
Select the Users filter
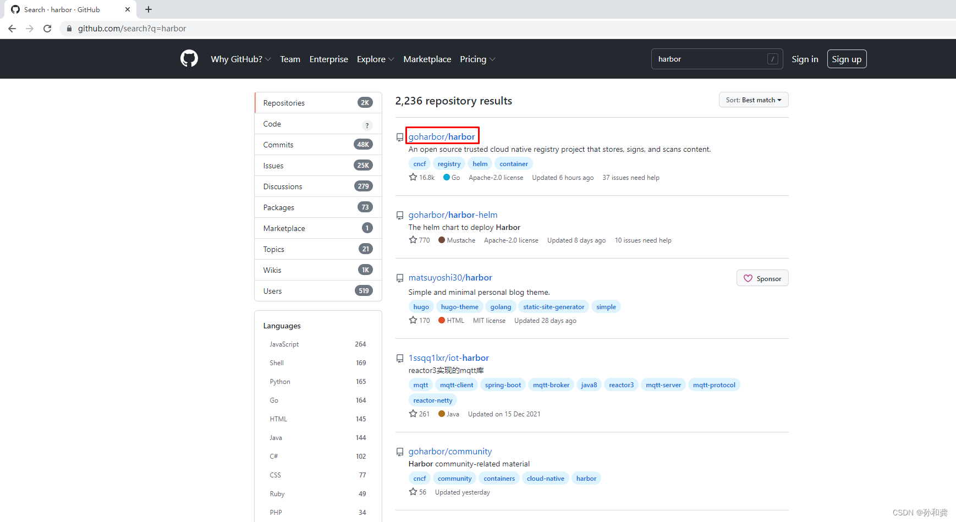click(318, 291)
